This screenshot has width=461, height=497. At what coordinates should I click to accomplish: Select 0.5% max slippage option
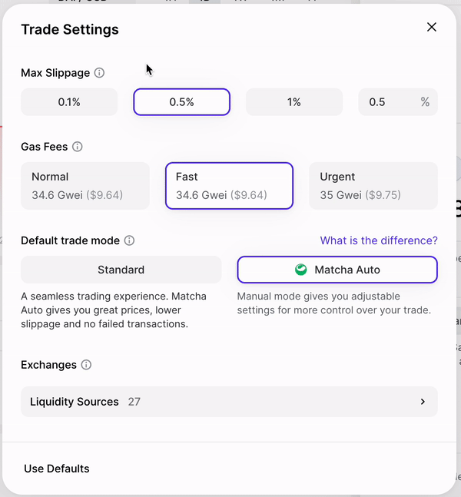point(181,102)
